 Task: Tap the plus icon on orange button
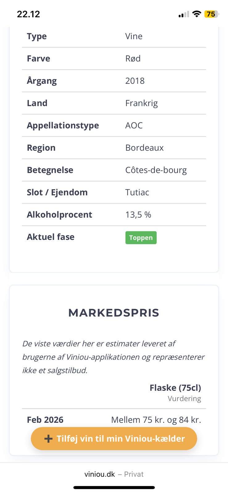point(48,439)
